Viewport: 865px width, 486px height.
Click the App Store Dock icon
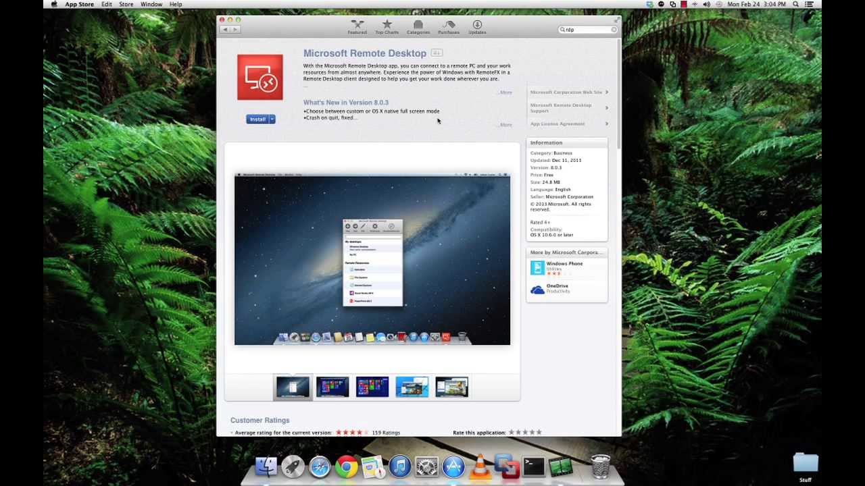click(x=453, y=466)
